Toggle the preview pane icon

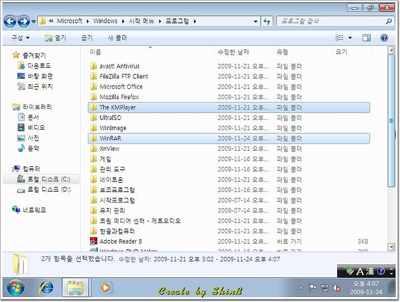[x=366, y=38]
